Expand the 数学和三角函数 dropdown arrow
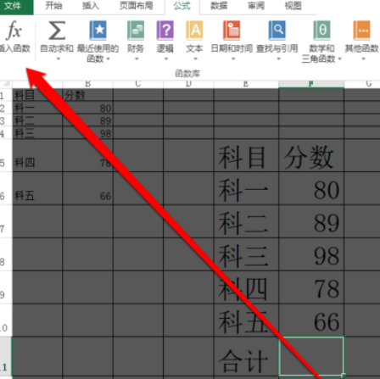This screenshot has height=379, width=380. click(340, 59)
